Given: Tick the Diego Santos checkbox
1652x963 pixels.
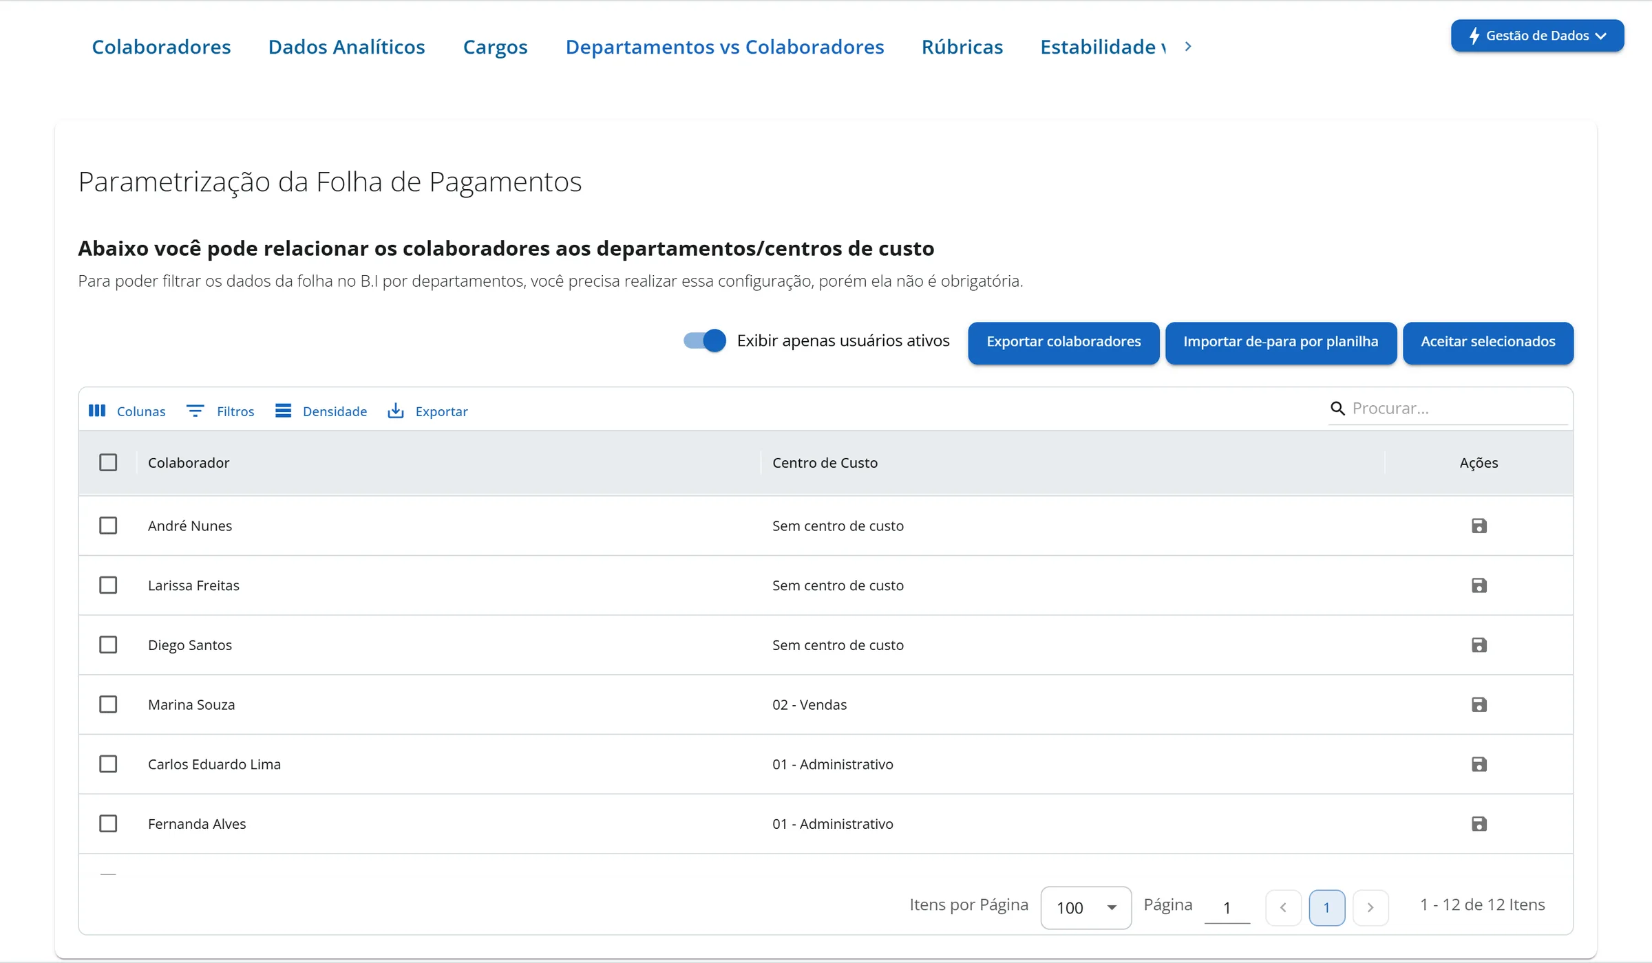Looking at the screenshot, I should 108,645.
